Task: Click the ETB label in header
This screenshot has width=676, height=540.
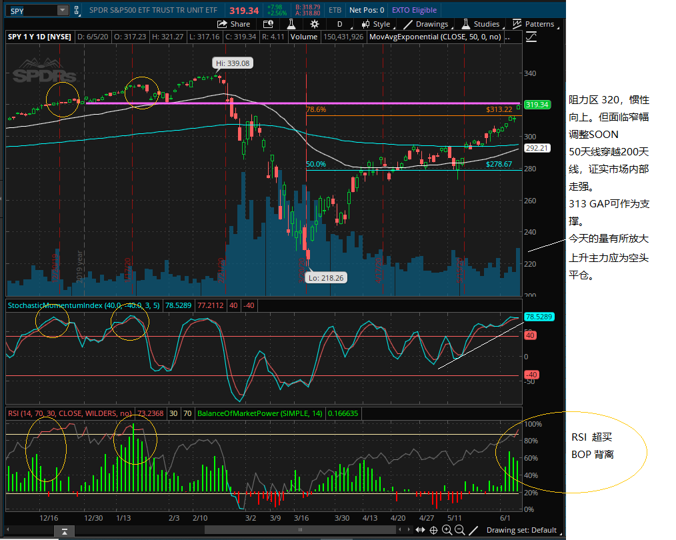Action: point(335,11)
